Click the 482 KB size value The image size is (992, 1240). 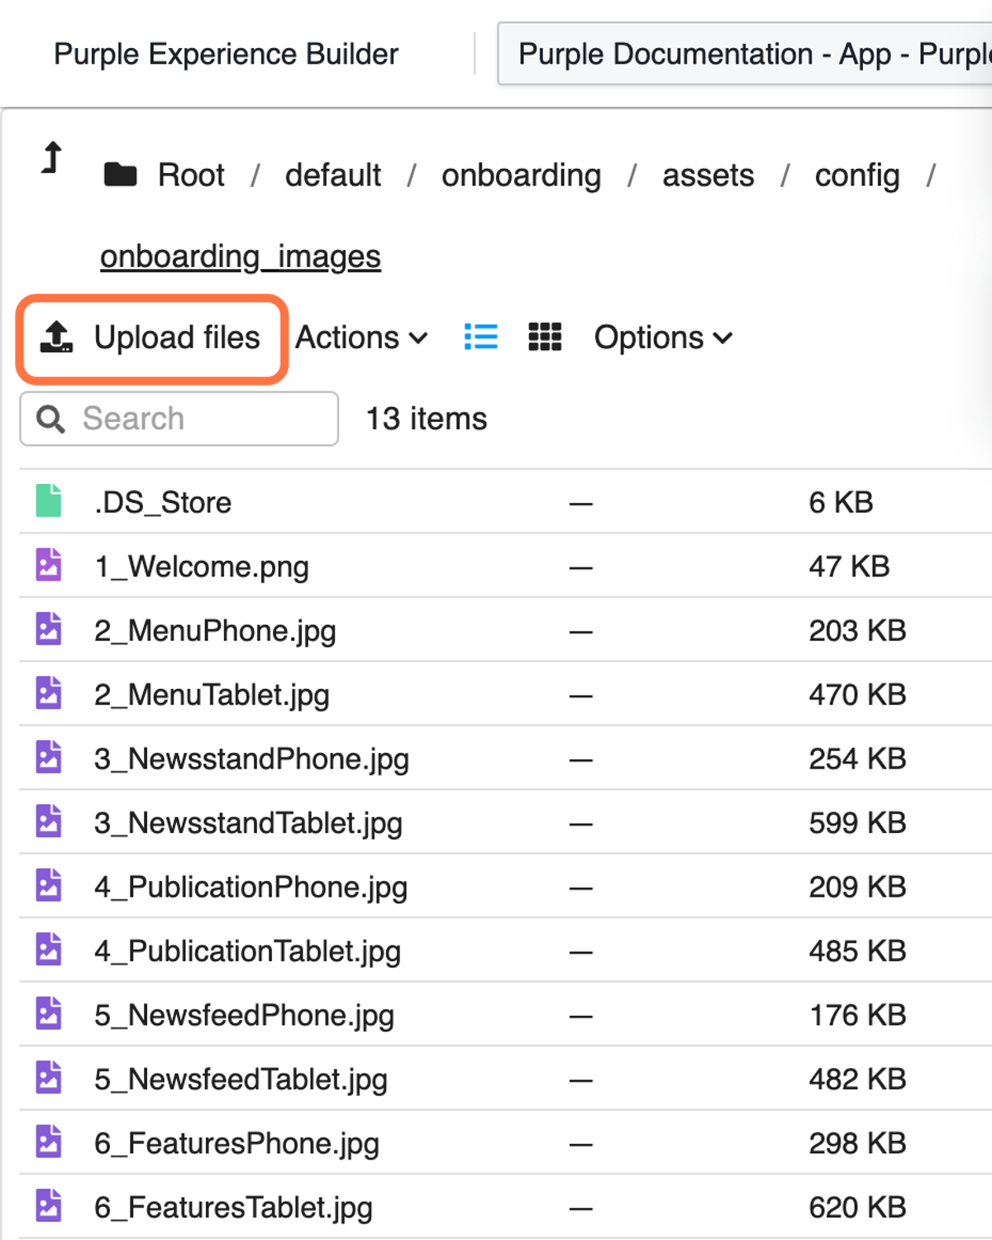(x=857, y=1080)
